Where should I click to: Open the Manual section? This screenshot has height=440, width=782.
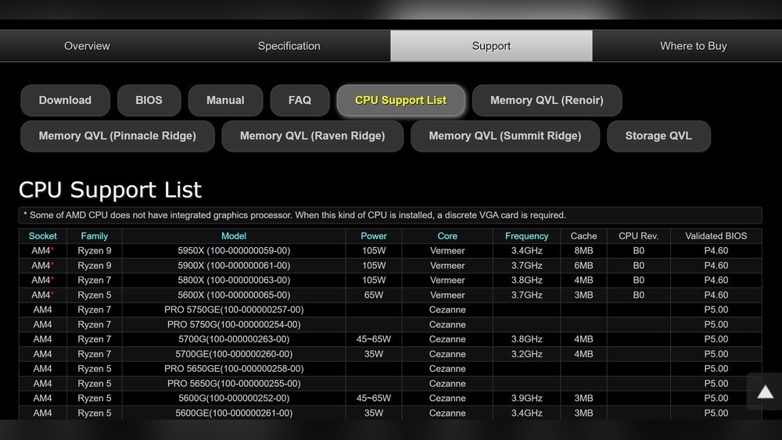pyautogui.click(x=225, y=100)
